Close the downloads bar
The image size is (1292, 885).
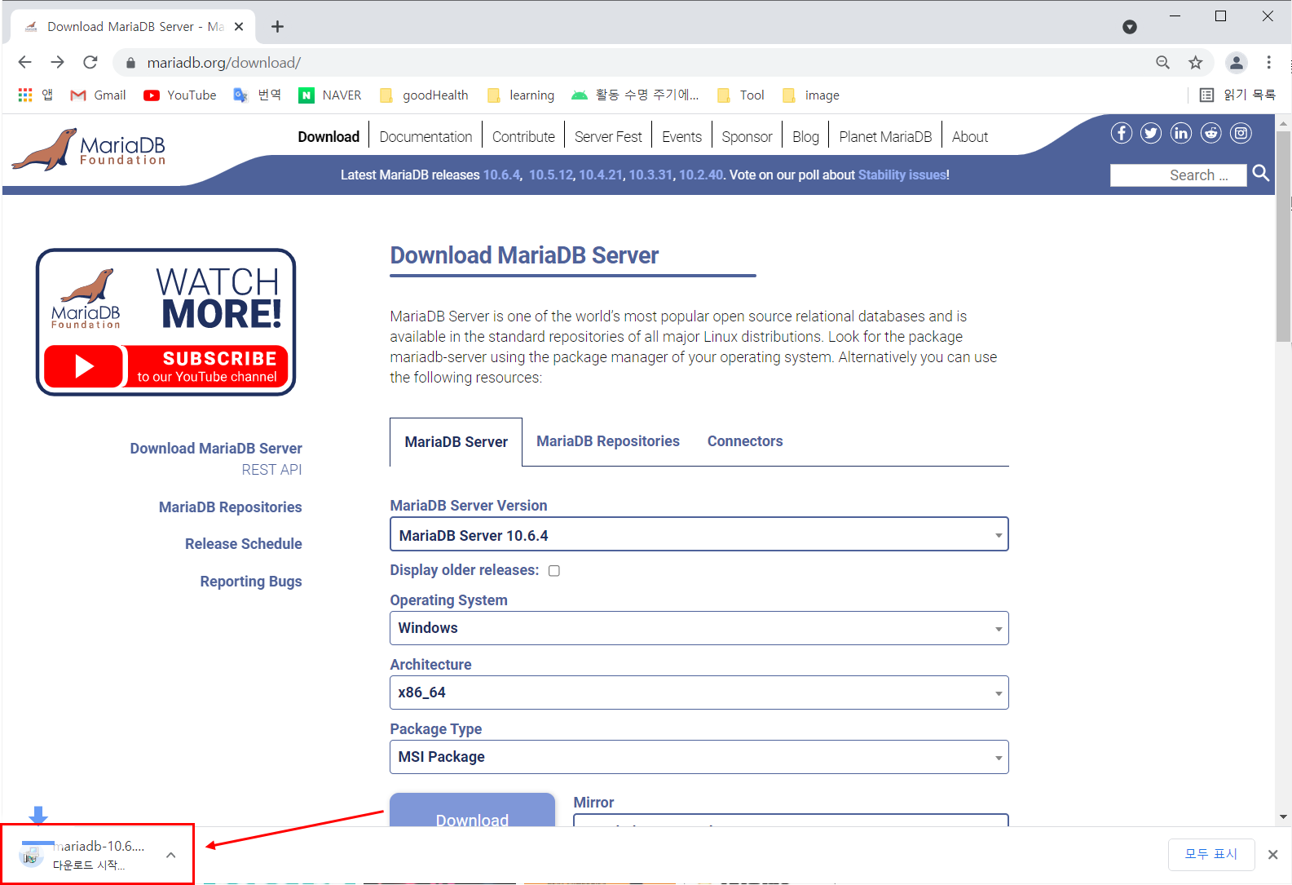(1272, 855)
